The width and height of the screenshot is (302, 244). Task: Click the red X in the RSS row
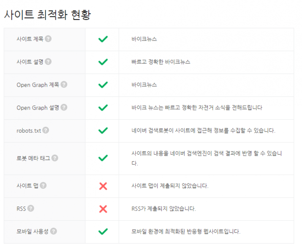coord(103,209)
